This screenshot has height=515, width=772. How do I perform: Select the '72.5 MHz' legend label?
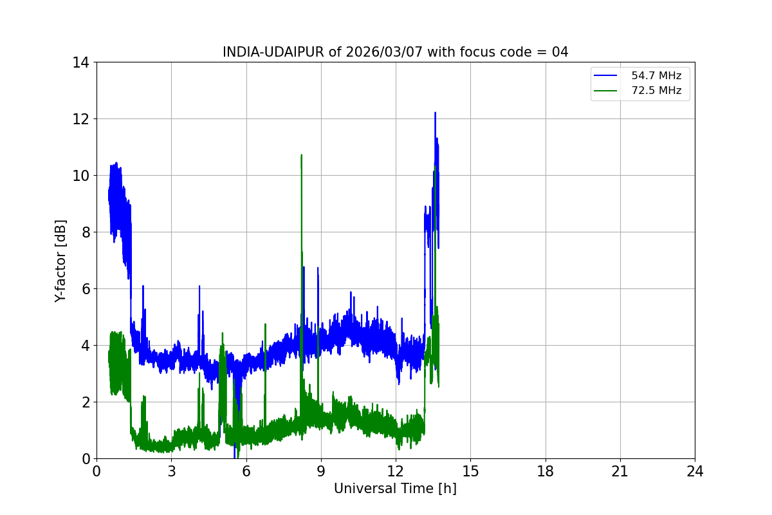656,91
